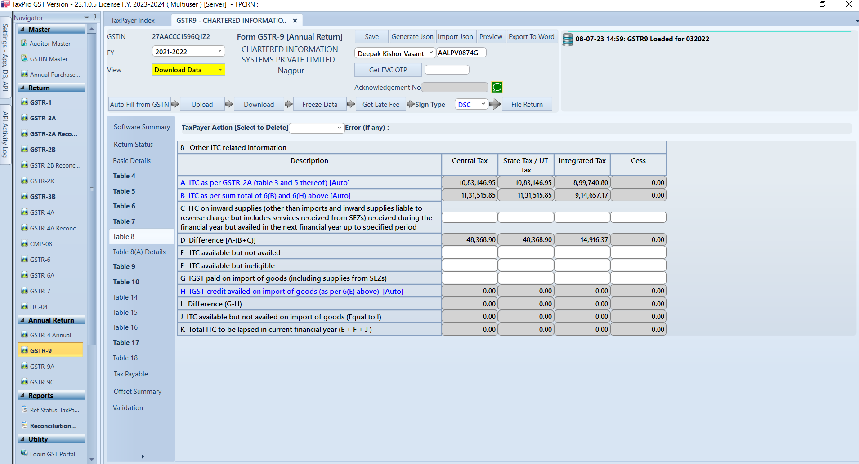Pin the Navigator panel
The image size is (859, 464).
point(95,17)
